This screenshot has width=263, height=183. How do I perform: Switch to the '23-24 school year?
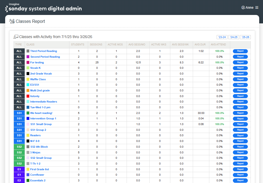(222, 37)
